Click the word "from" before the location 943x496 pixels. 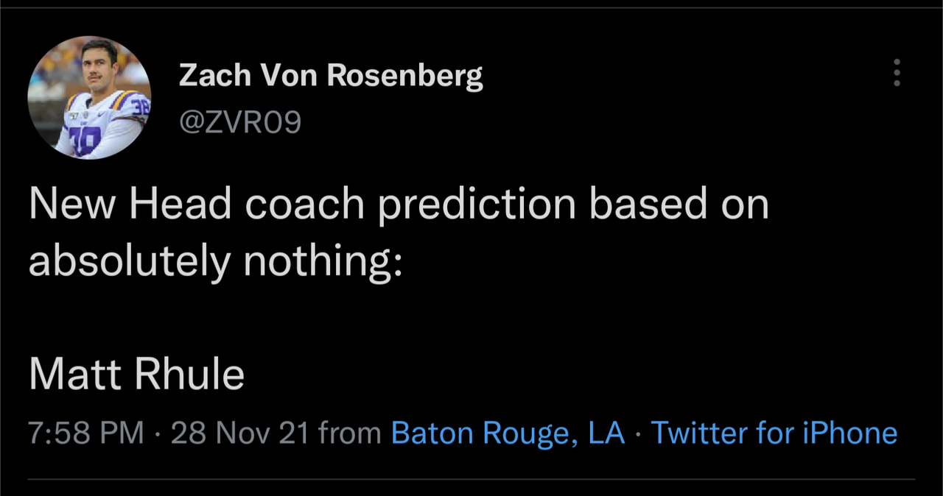[350, 433]
